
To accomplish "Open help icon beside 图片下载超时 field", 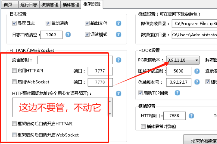I will pos(197,71).
